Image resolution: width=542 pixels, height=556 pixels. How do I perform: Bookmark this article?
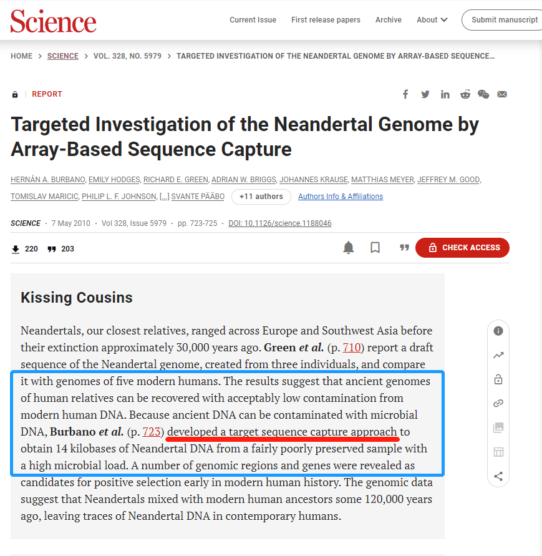(x=375, y=248)
